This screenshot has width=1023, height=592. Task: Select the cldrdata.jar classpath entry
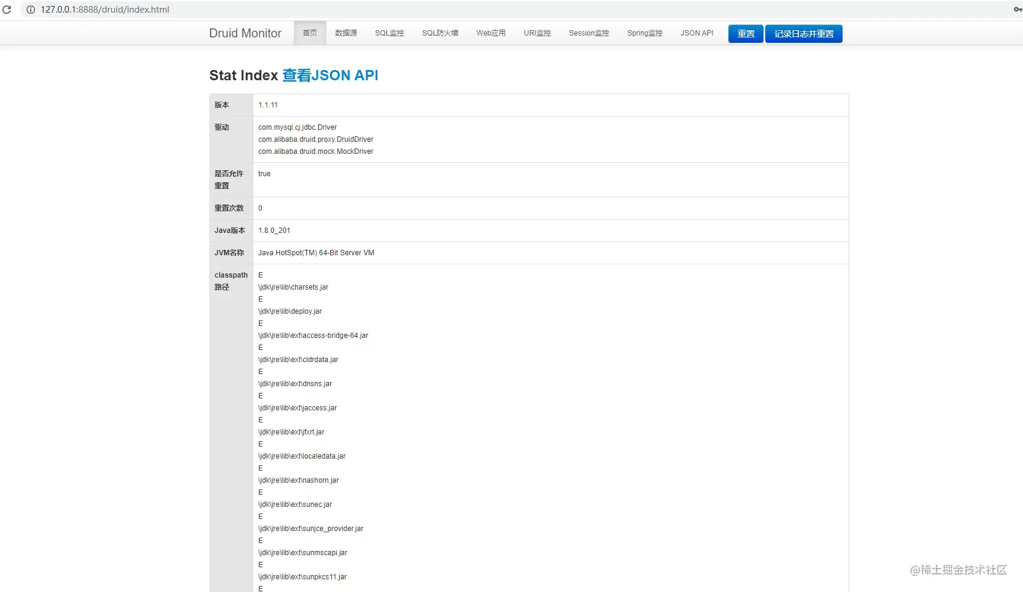tap(298, 360)
